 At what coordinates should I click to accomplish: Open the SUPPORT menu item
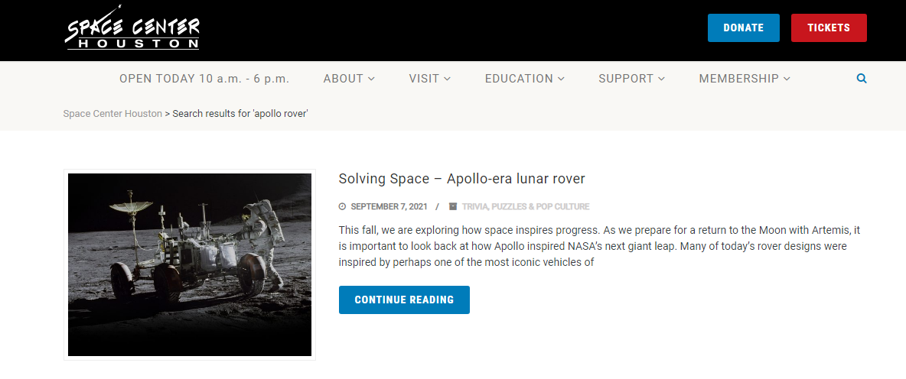click(626, 79)
